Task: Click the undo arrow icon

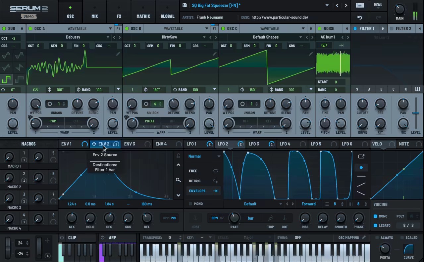Action: (360, 18)
